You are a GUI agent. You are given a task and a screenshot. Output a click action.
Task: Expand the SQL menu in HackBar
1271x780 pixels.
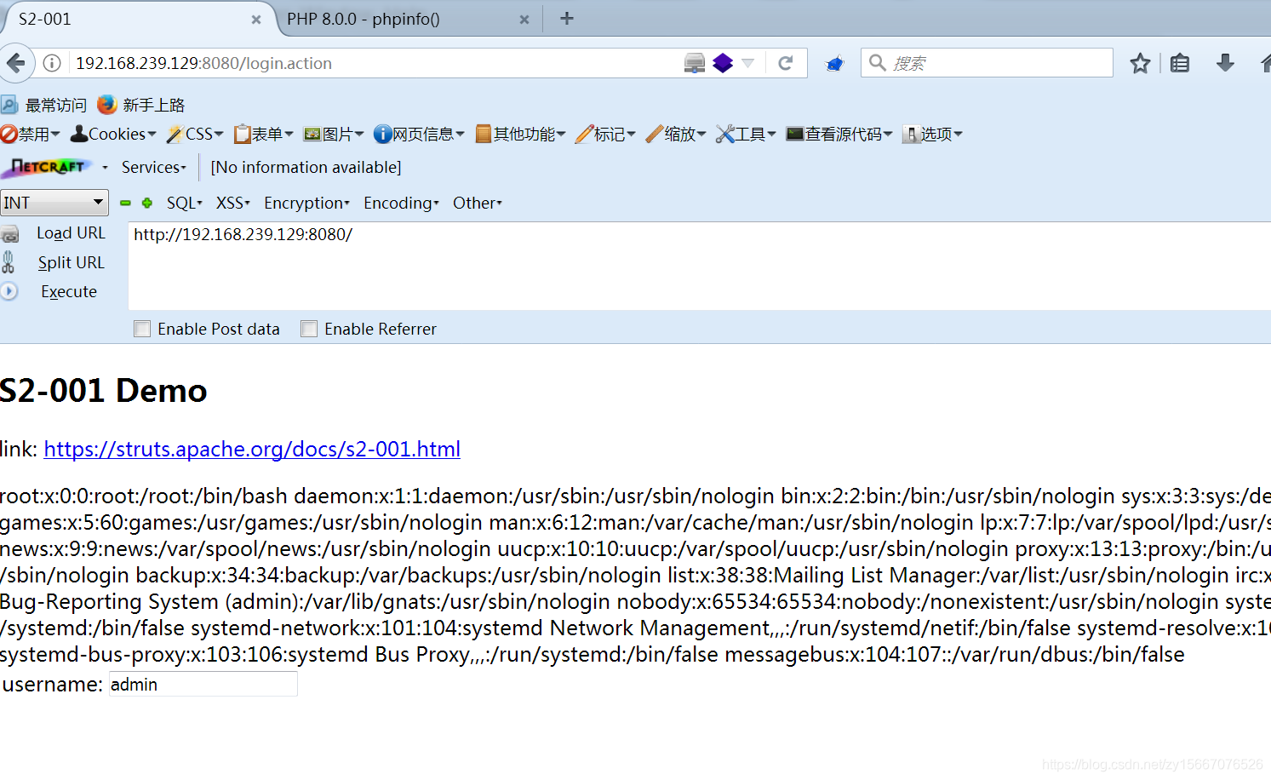point(185,203)
